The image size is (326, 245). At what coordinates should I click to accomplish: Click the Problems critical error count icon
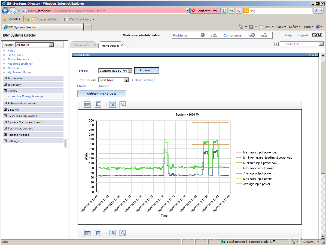[203, 35]
